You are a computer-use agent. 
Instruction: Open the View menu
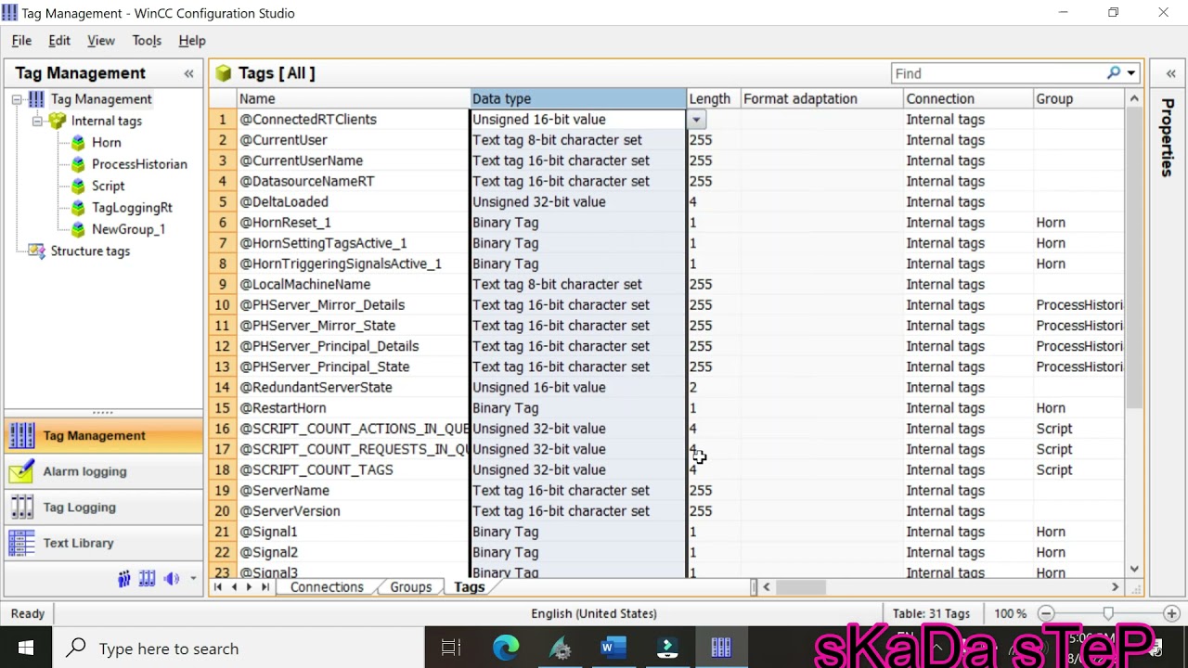click(x=101, y=41)
